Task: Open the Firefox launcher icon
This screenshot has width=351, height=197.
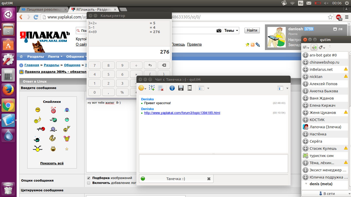Action: point(8,90)
